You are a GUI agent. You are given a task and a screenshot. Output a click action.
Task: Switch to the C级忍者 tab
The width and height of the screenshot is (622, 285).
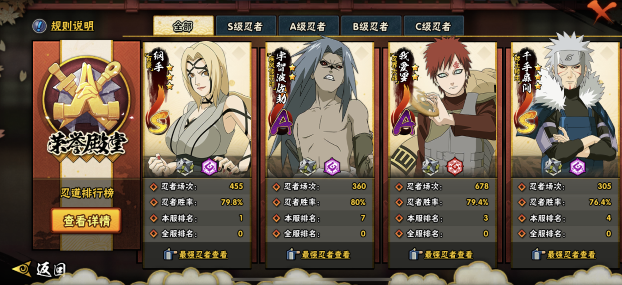click(x=433, y=26)
